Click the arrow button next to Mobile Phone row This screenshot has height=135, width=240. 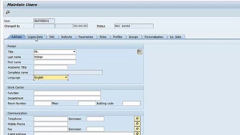coord(137,124)
